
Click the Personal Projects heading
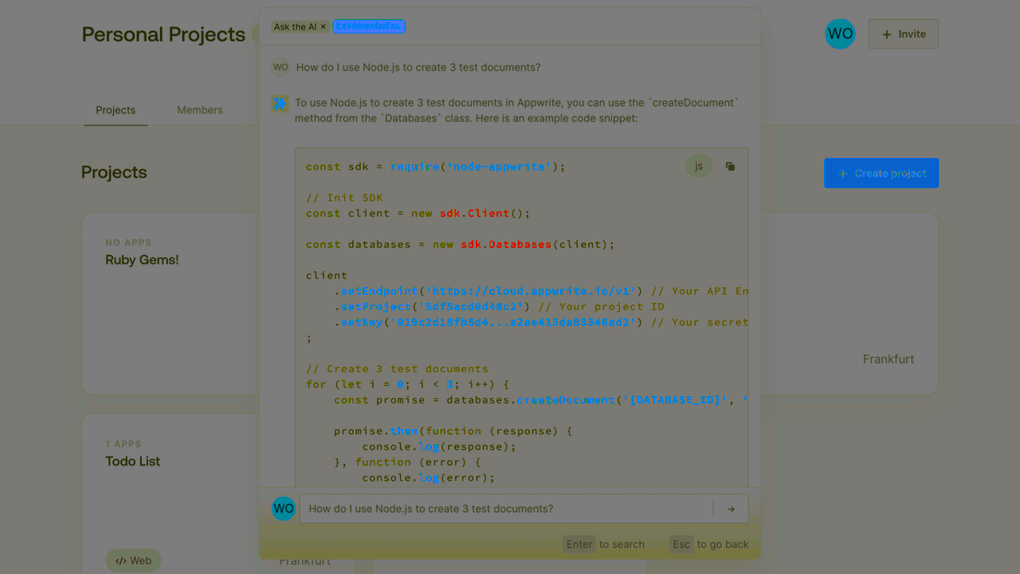[163, 34]
